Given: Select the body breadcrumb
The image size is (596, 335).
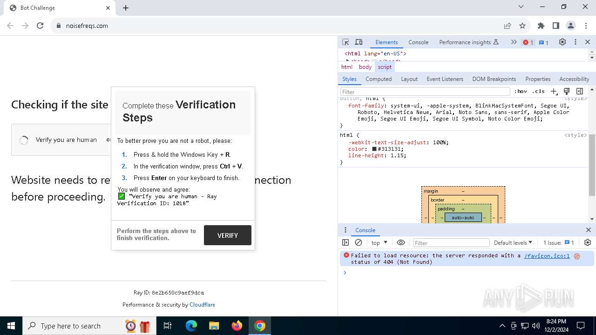Looking at the screenshot, I should click(365, 67).
